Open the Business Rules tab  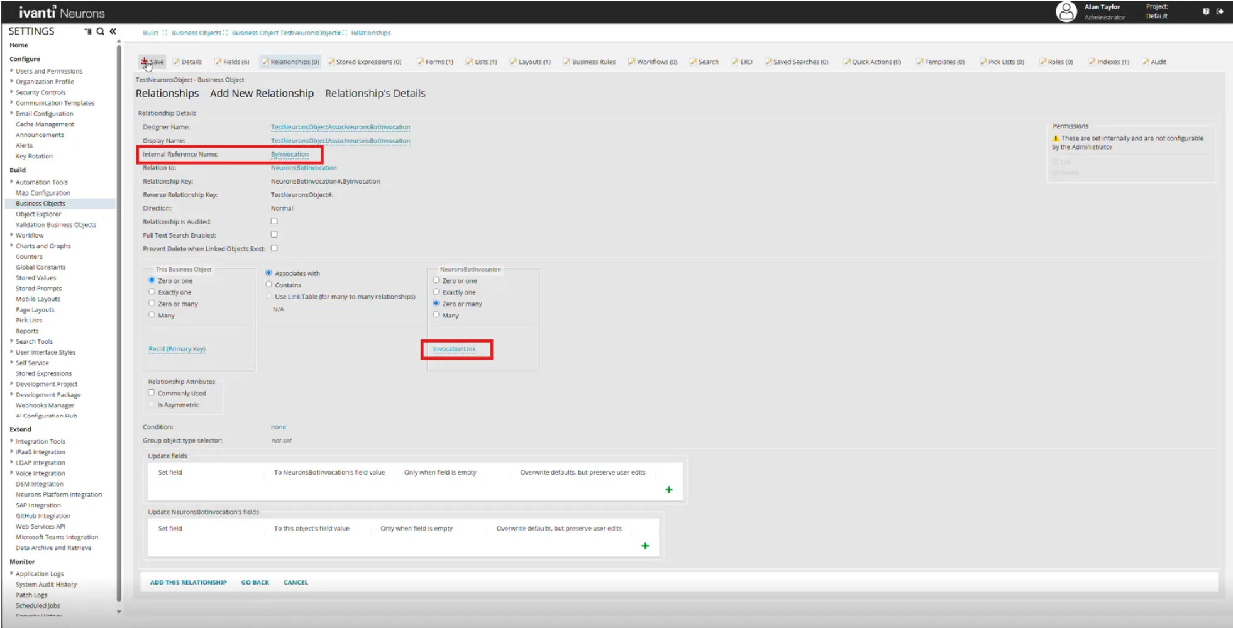[x=589, y=62]
